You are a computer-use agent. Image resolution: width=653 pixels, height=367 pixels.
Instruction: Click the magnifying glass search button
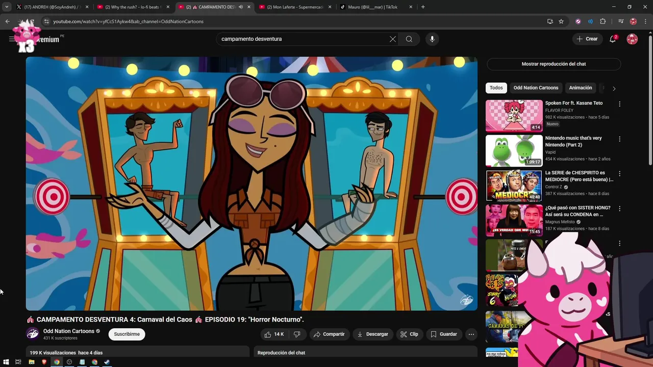point(409,39)
